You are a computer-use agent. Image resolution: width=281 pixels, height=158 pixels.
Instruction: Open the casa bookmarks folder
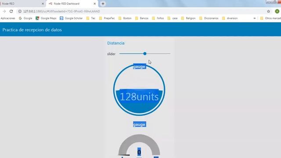[173, 18]
